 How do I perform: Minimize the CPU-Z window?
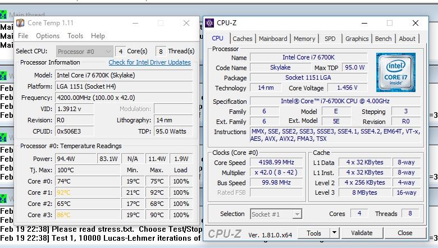[x=364, y=23]
